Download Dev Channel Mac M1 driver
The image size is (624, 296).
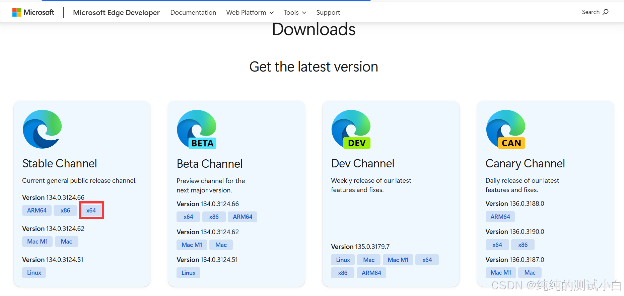(x=398, y=260)
